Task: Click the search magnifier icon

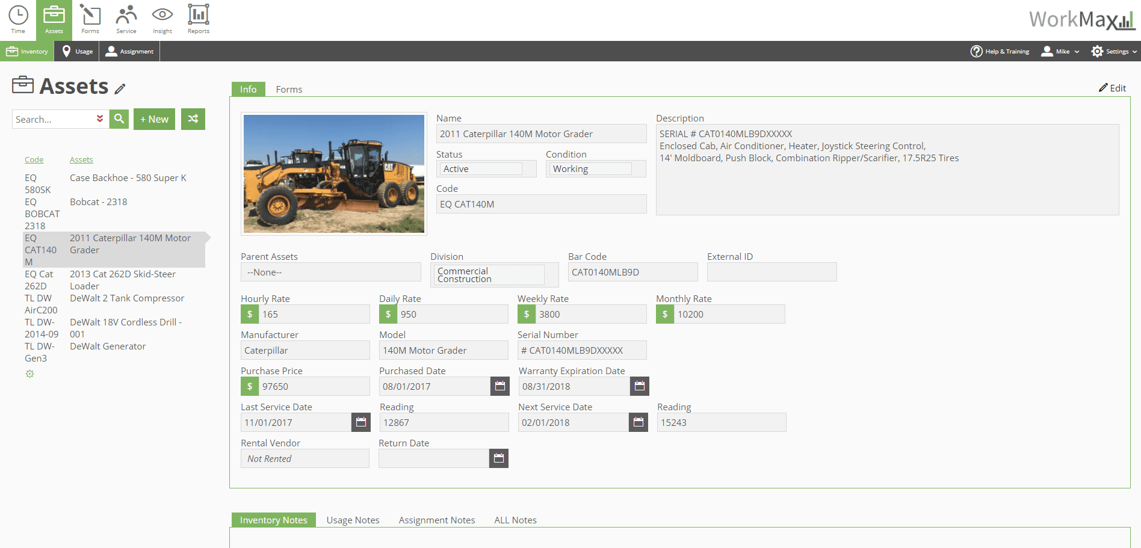Action: (x=119, y=119)
